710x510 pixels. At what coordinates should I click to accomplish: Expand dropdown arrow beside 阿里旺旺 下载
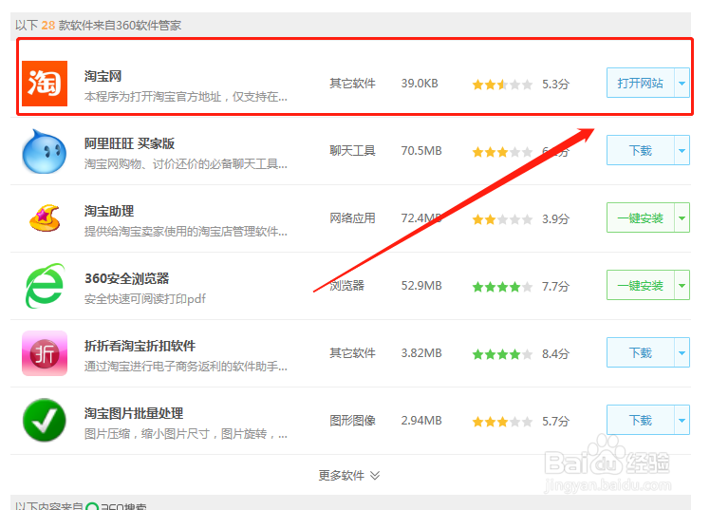pyautogui.click(x=682, y=150)
